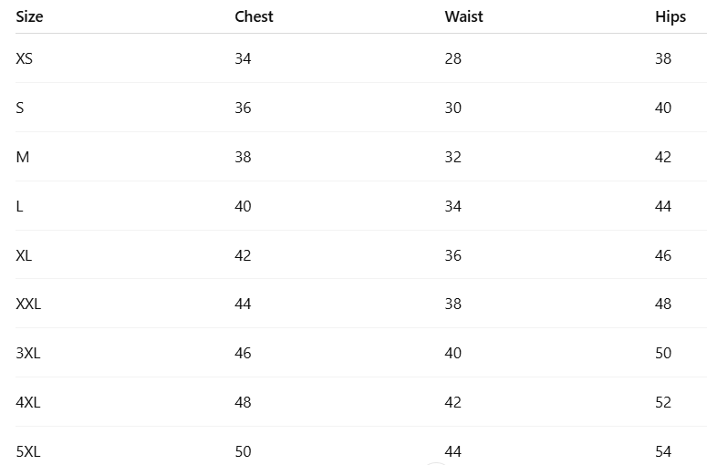Select the XXL size row label
707x465 pixels.
click(28, 304)
